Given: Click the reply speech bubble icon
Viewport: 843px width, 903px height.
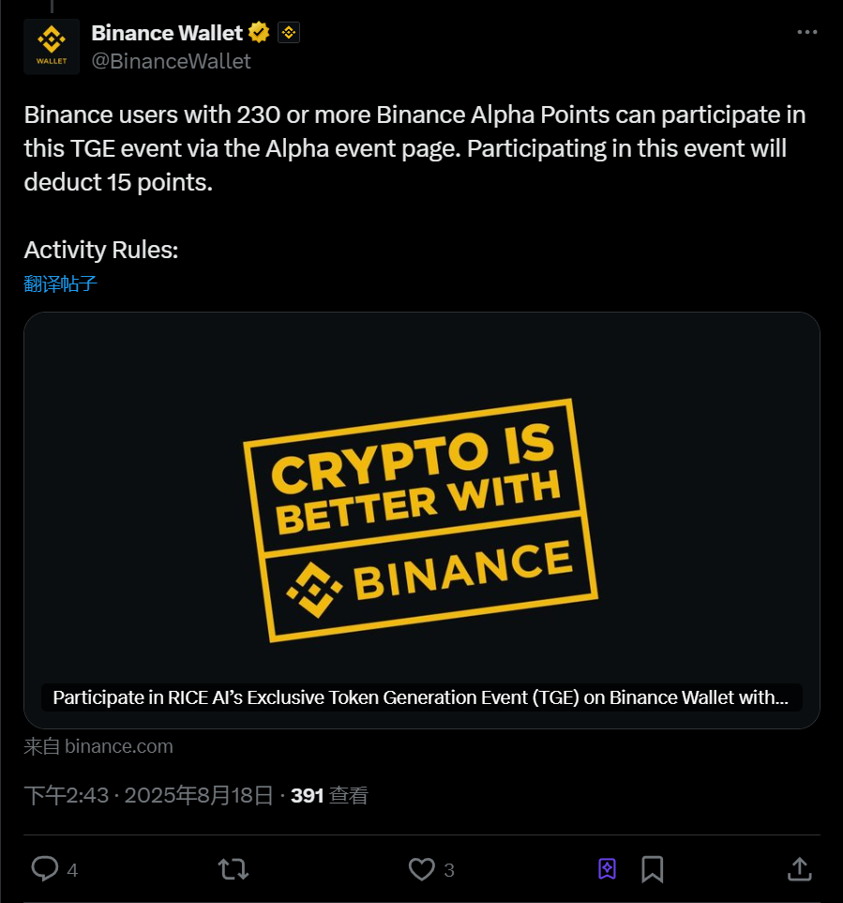Looking at the screenshot, I should pyautogui.click(x=45, y=868).
